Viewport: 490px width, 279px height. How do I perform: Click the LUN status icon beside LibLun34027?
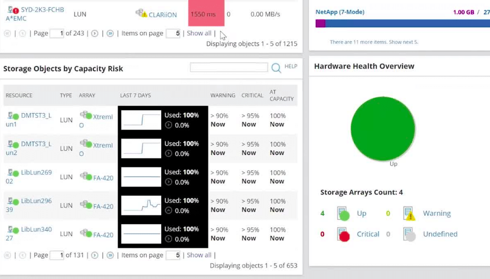coord(13,230)
